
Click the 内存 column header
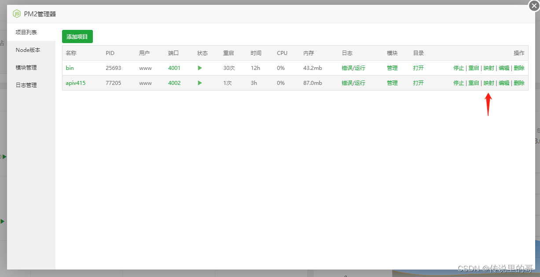(309, 53)
